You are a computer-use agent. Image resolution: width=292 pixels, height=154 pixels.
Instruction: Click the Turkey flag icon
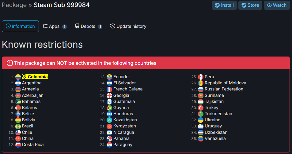pyautogui.click(x=201, y=108)
